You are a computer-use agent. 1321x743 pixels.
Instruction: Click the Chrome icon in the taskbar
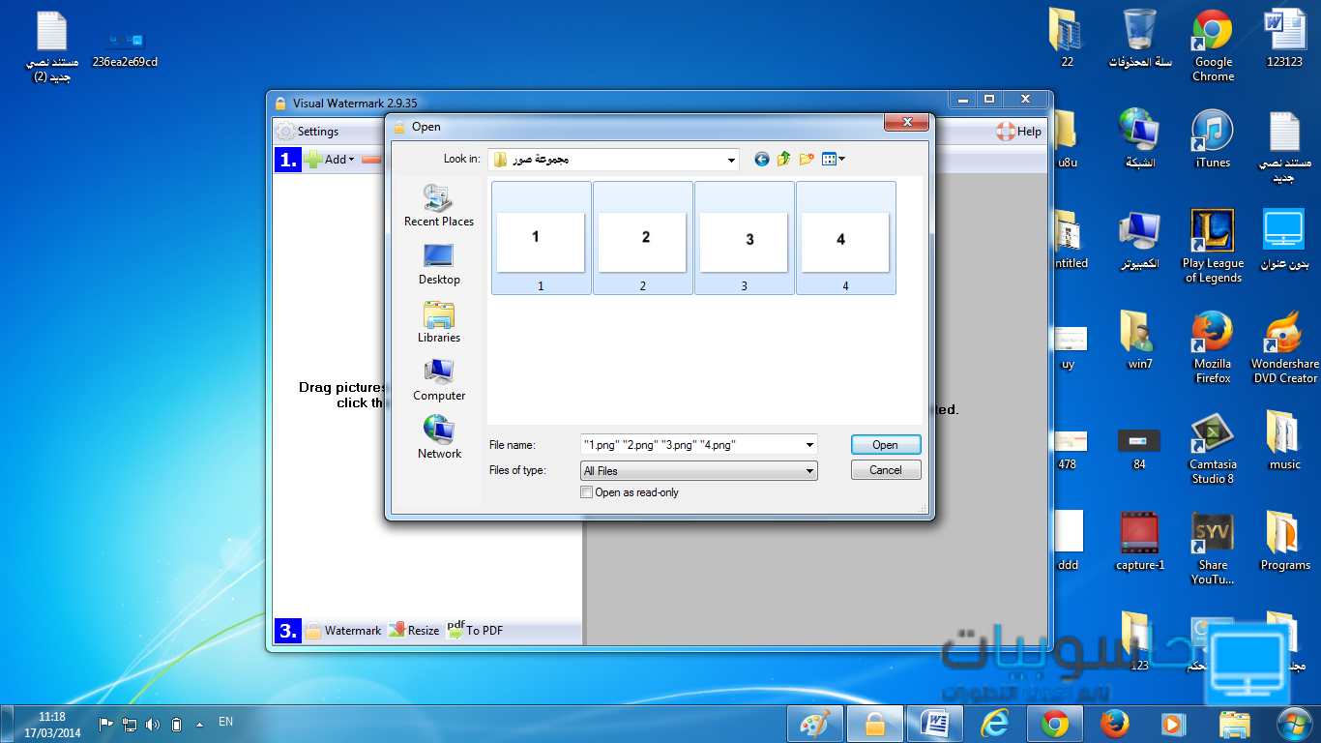point(1054,724)
